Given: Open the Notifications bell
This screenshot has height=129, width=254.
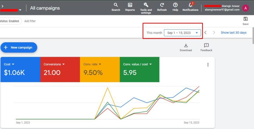Looking at the screenshot, I should [x=190, y=5].
